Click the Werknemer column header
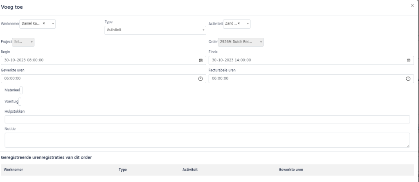The width and height of the screenshot is (419, 182). click(14, 169)
